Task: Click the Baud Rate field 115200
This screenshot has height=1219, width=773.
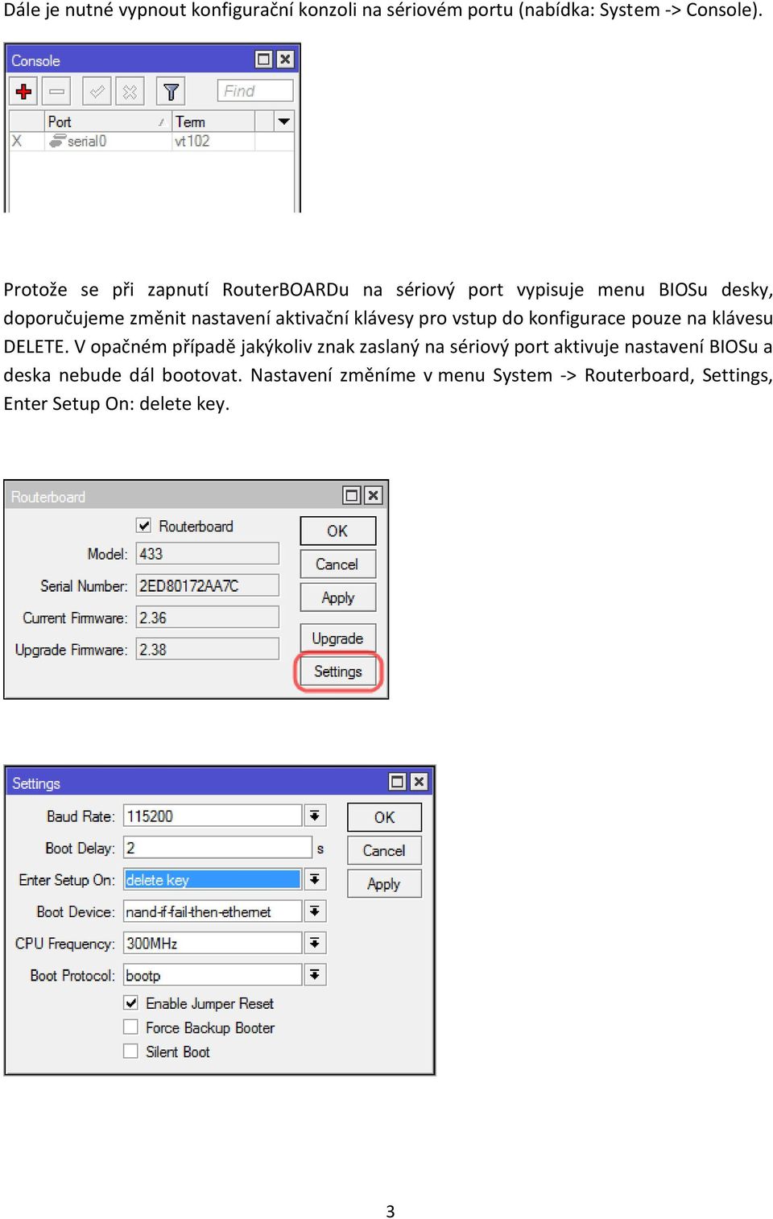Action: coord(213,816)
